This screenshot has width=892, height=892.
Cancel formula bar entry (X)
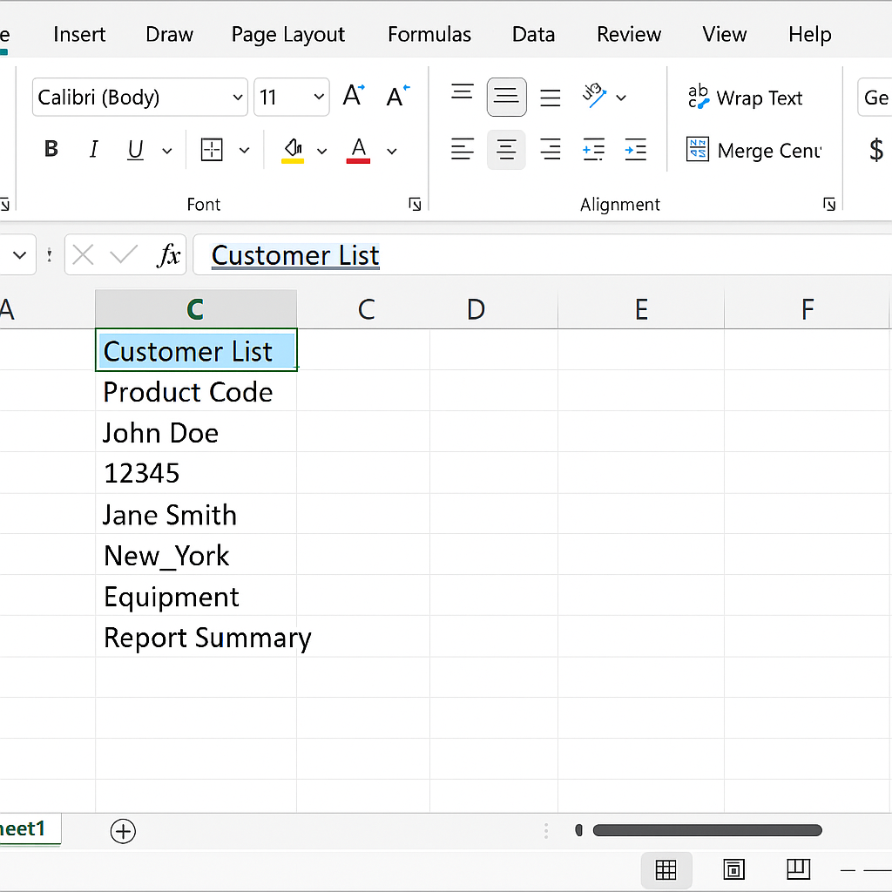pos(83,255)
